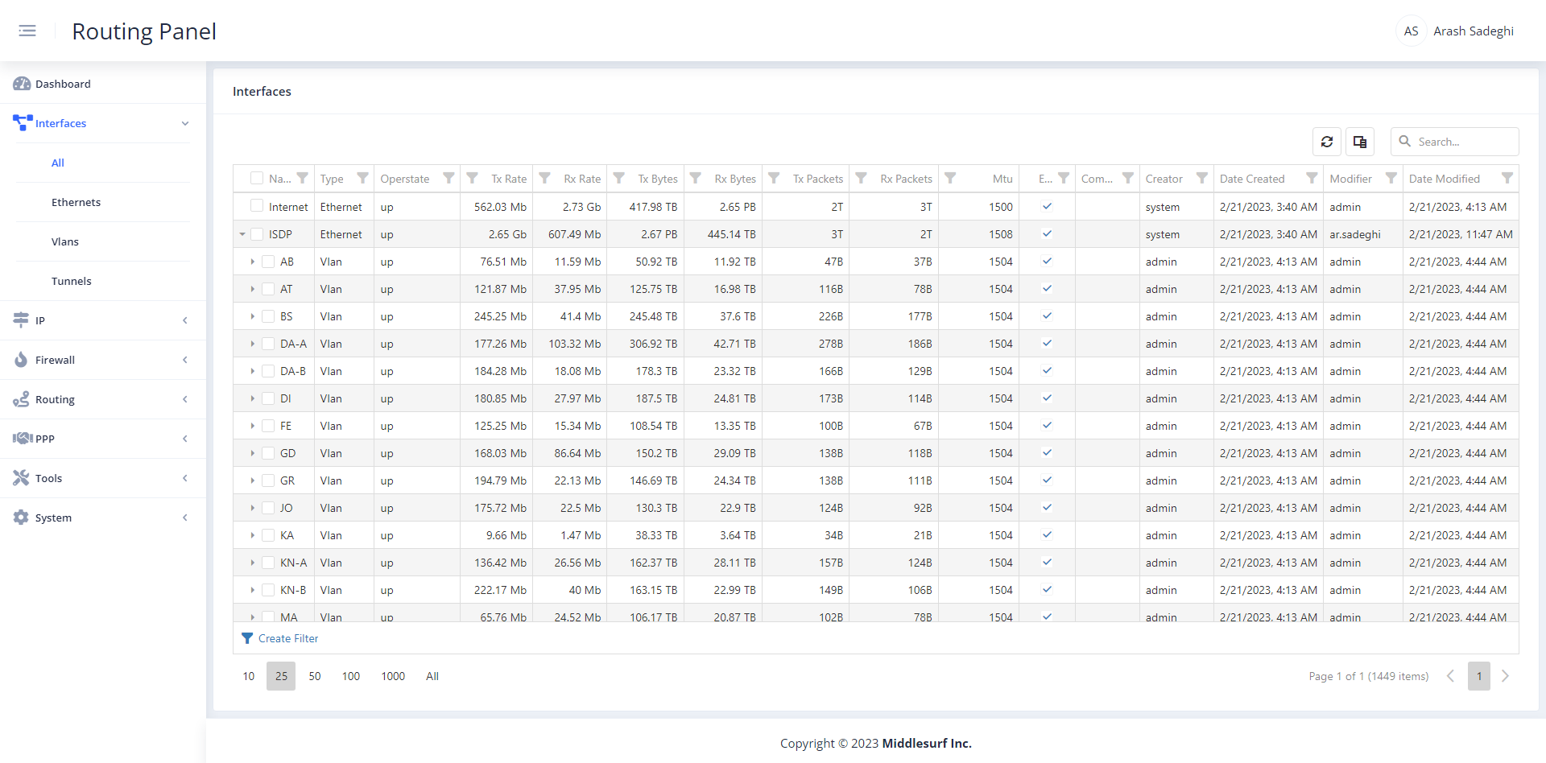1546x763 pixels.
Task: Click the AS user avatar
Action: [x=1411, y=31]
